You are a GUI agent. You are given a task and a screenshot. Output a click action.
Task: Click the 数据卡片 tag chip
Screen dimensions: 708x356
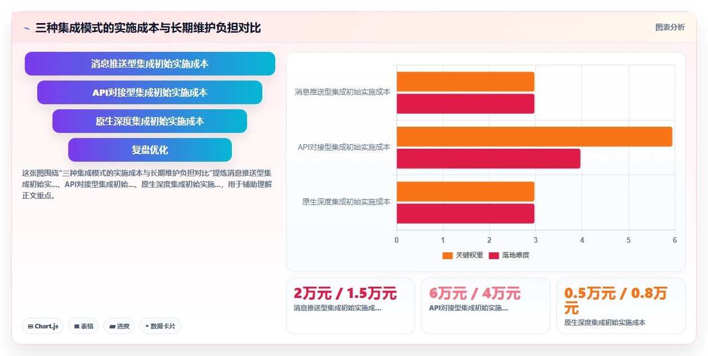(x=160, y=326)
